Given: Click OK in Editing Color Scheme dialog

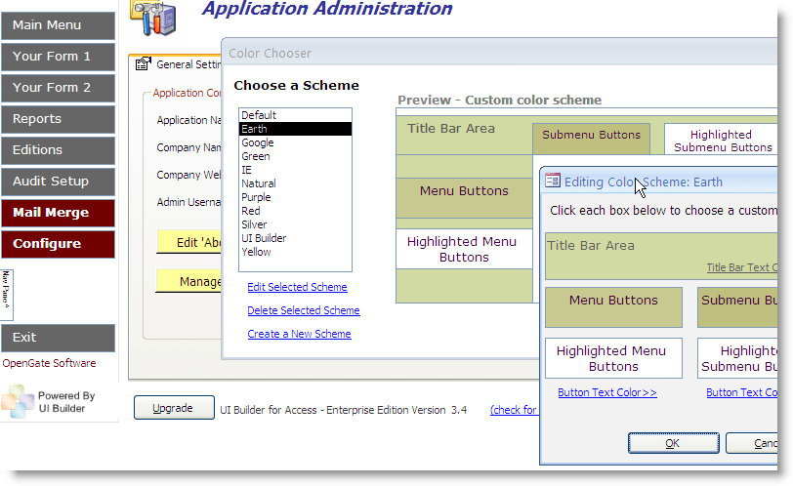Looking at the screenshot, I should 674,443.
